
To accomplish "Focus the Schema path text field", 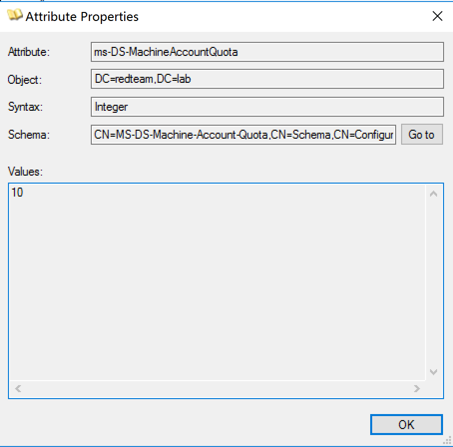I will click(x=243, y=135).
